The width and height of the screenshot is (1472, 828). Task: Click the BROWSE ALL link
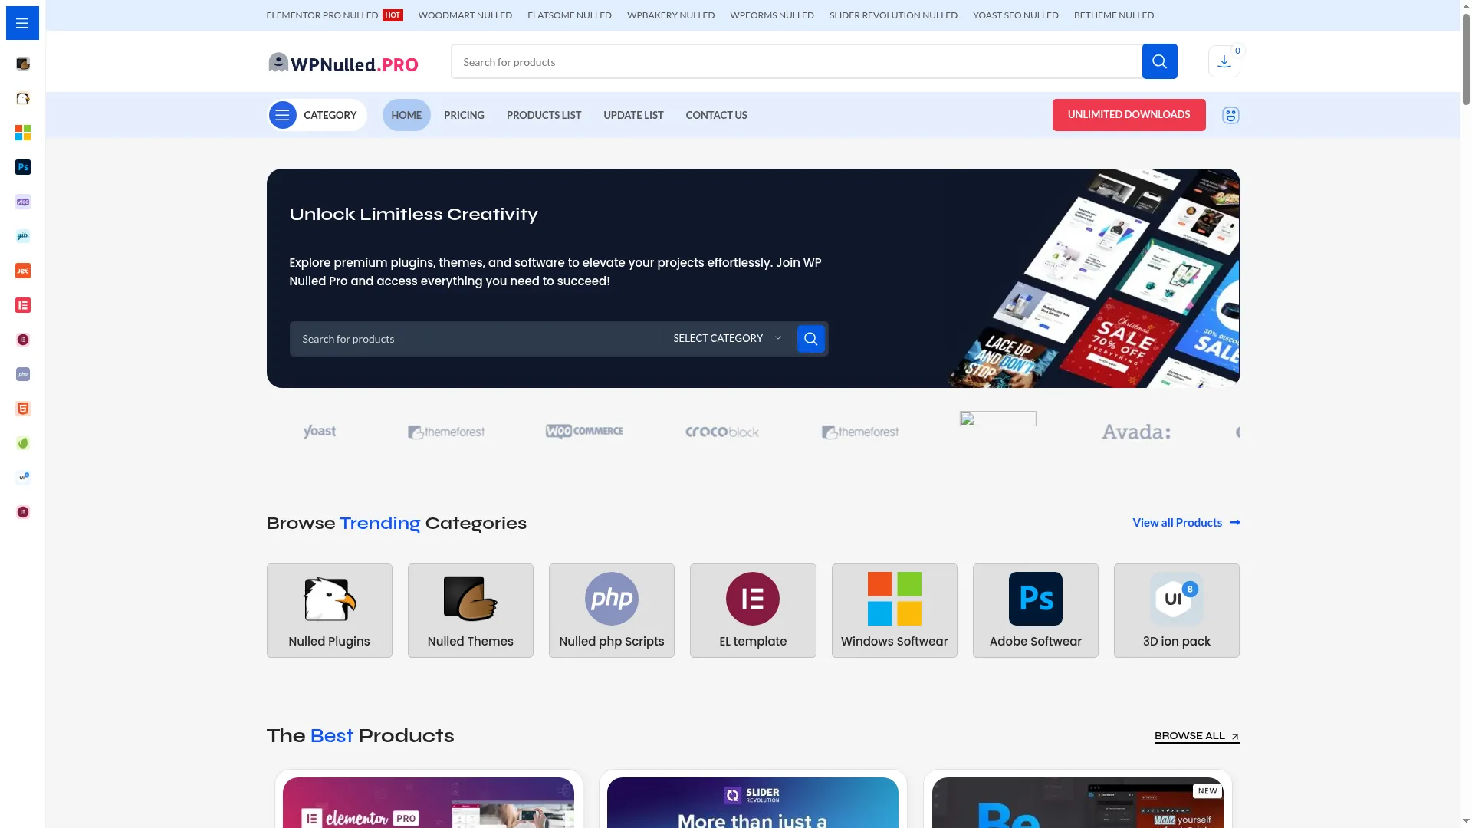[x=1197, y=736]
